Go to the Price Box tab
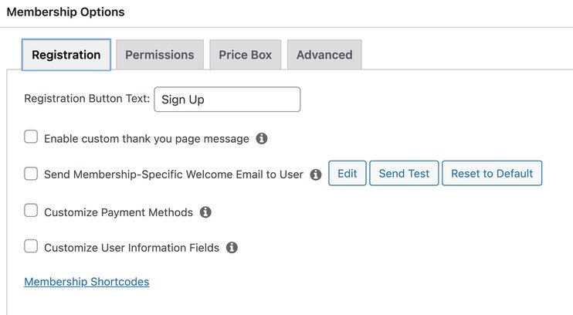 (245, 55)
